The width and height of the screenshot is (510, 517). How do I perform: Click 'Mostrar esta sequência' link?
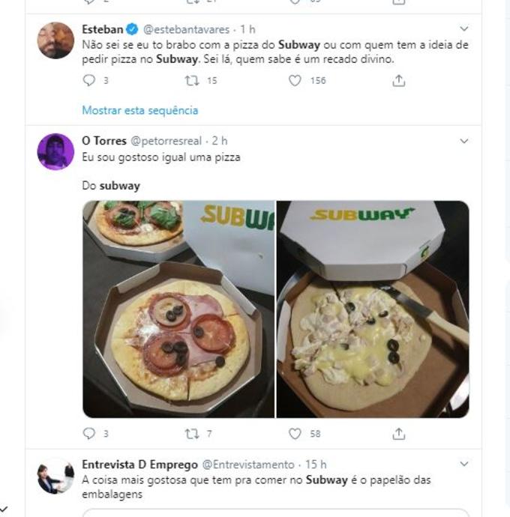pyautogui.click(x=140, y=110)
